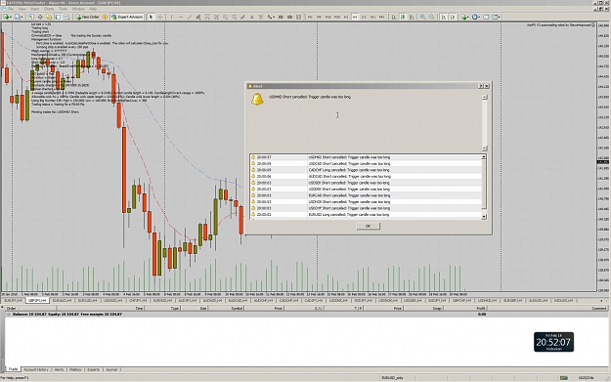Select the AUDCAD Short cancelled alert row
This screenshot has height=382, width=611.
[367, 177]
